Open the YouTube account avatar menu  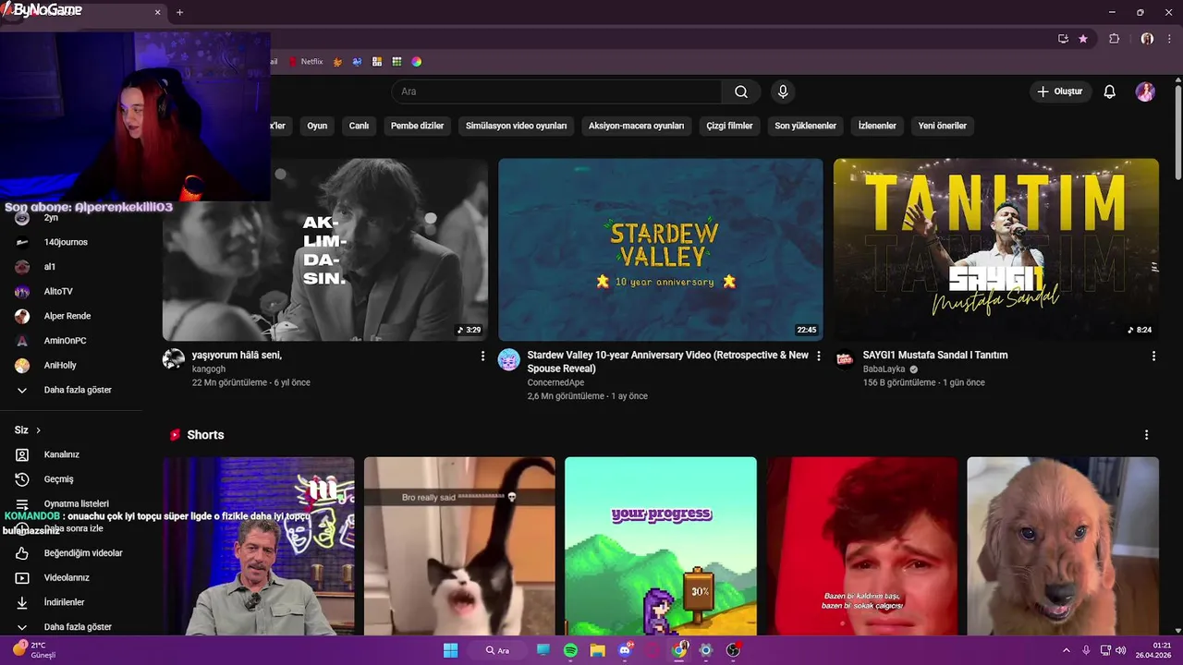(1145, 91)
